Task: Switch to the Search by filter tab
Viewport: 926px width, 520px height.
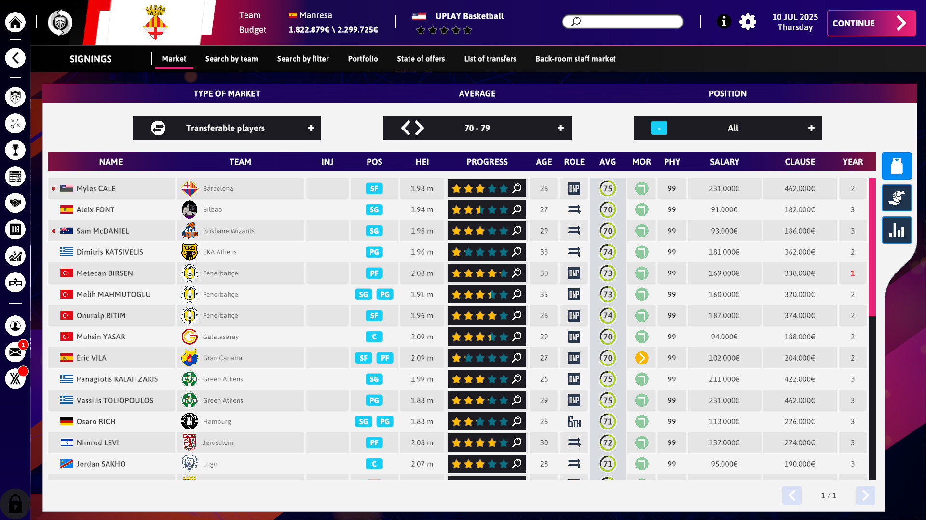Action: point(302,59)
